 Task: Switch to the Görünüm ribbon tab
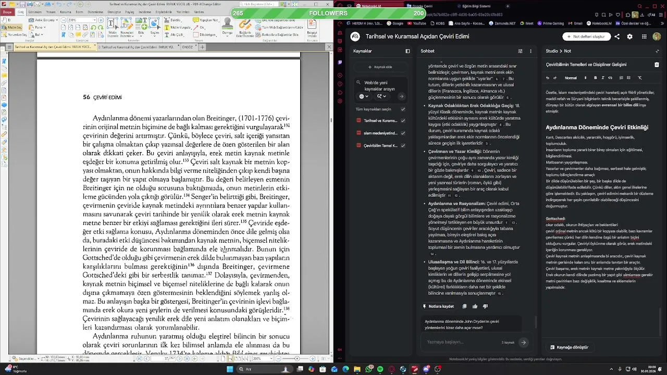click(35, 11)
